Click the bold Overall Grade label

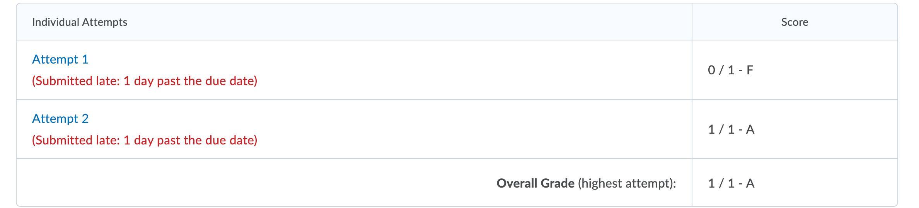pyautogui.click(x=535, y=183)
